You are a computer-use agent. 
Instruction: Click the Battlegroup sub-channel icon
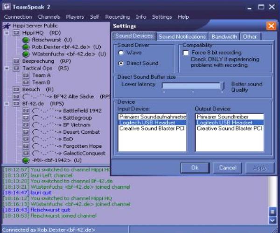click(x=26, y=118)
